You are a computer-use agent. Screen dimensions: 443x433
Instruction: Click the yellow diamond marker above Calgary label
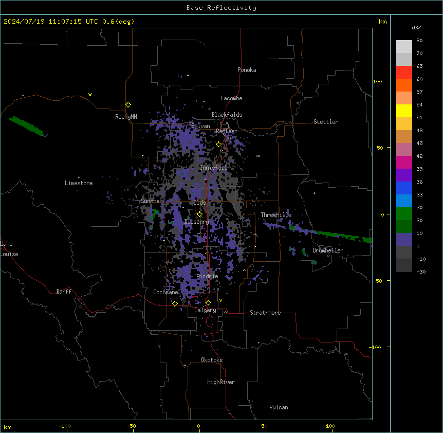(208, 303)
